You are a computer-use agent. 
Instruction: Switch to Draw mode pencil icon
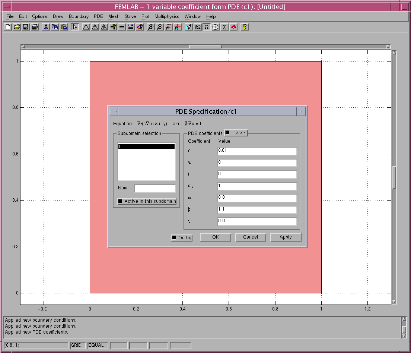coord(189,27)
